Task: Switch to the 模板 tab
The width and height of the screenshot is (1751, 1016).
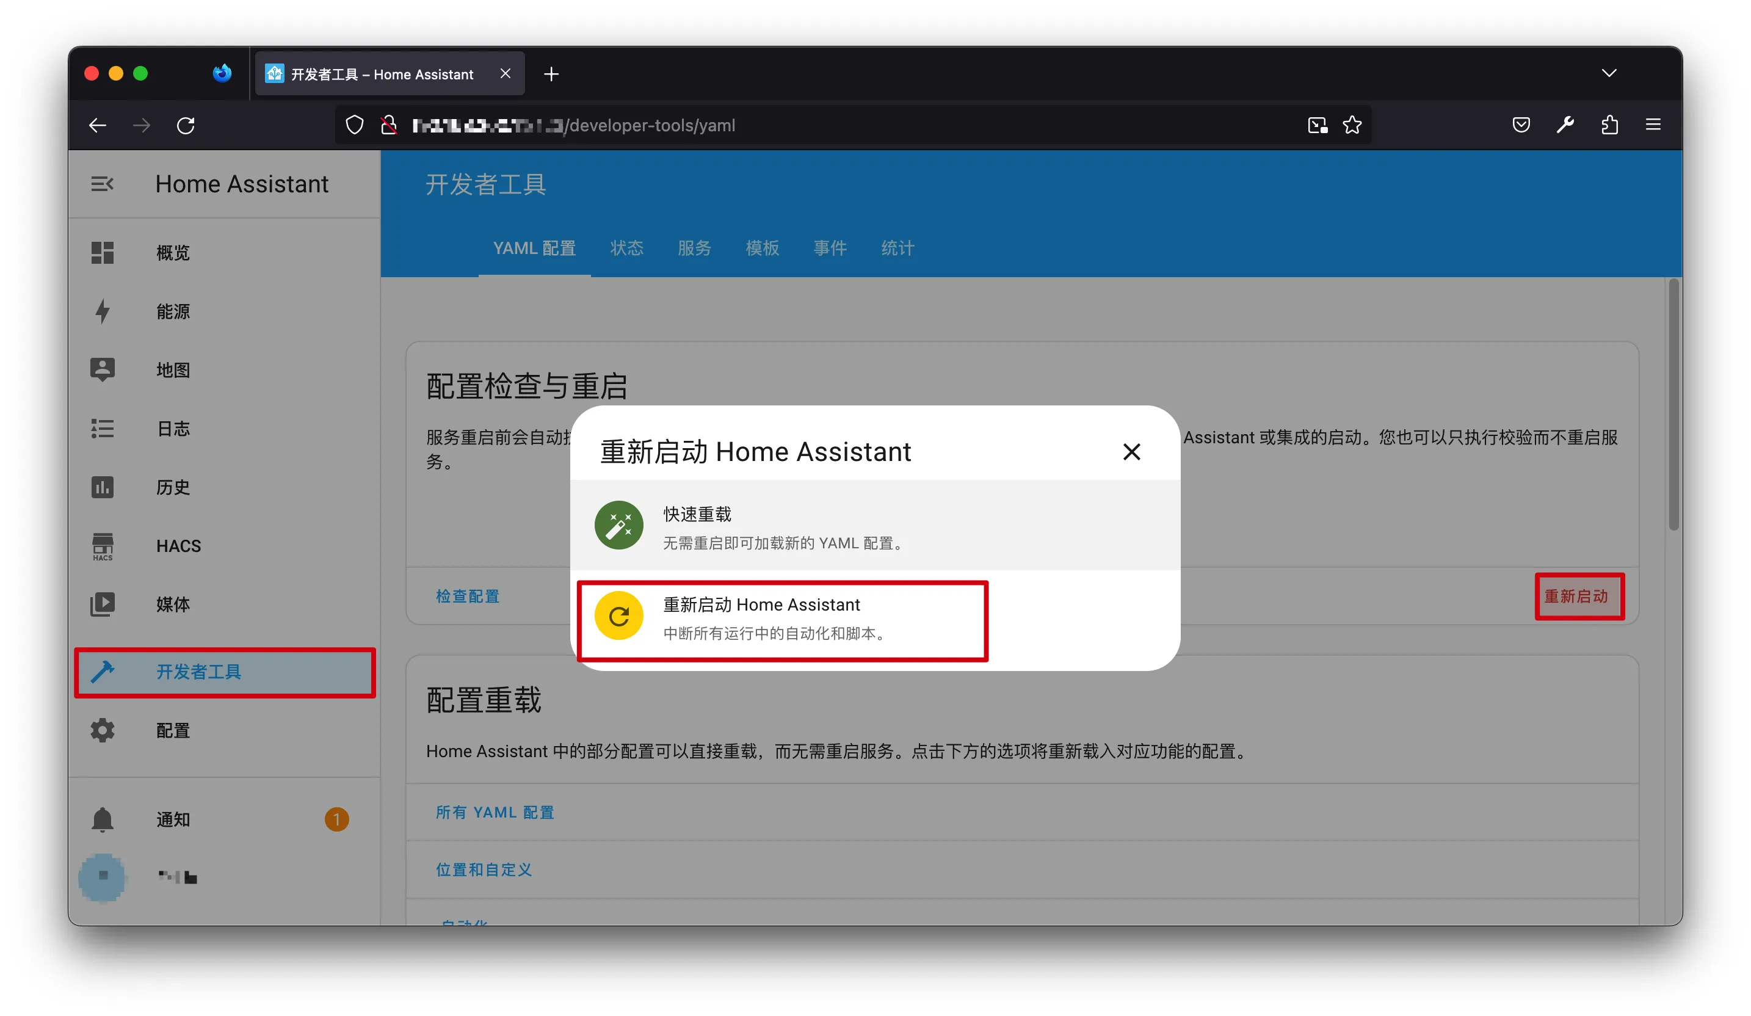Action: [762, 248]
